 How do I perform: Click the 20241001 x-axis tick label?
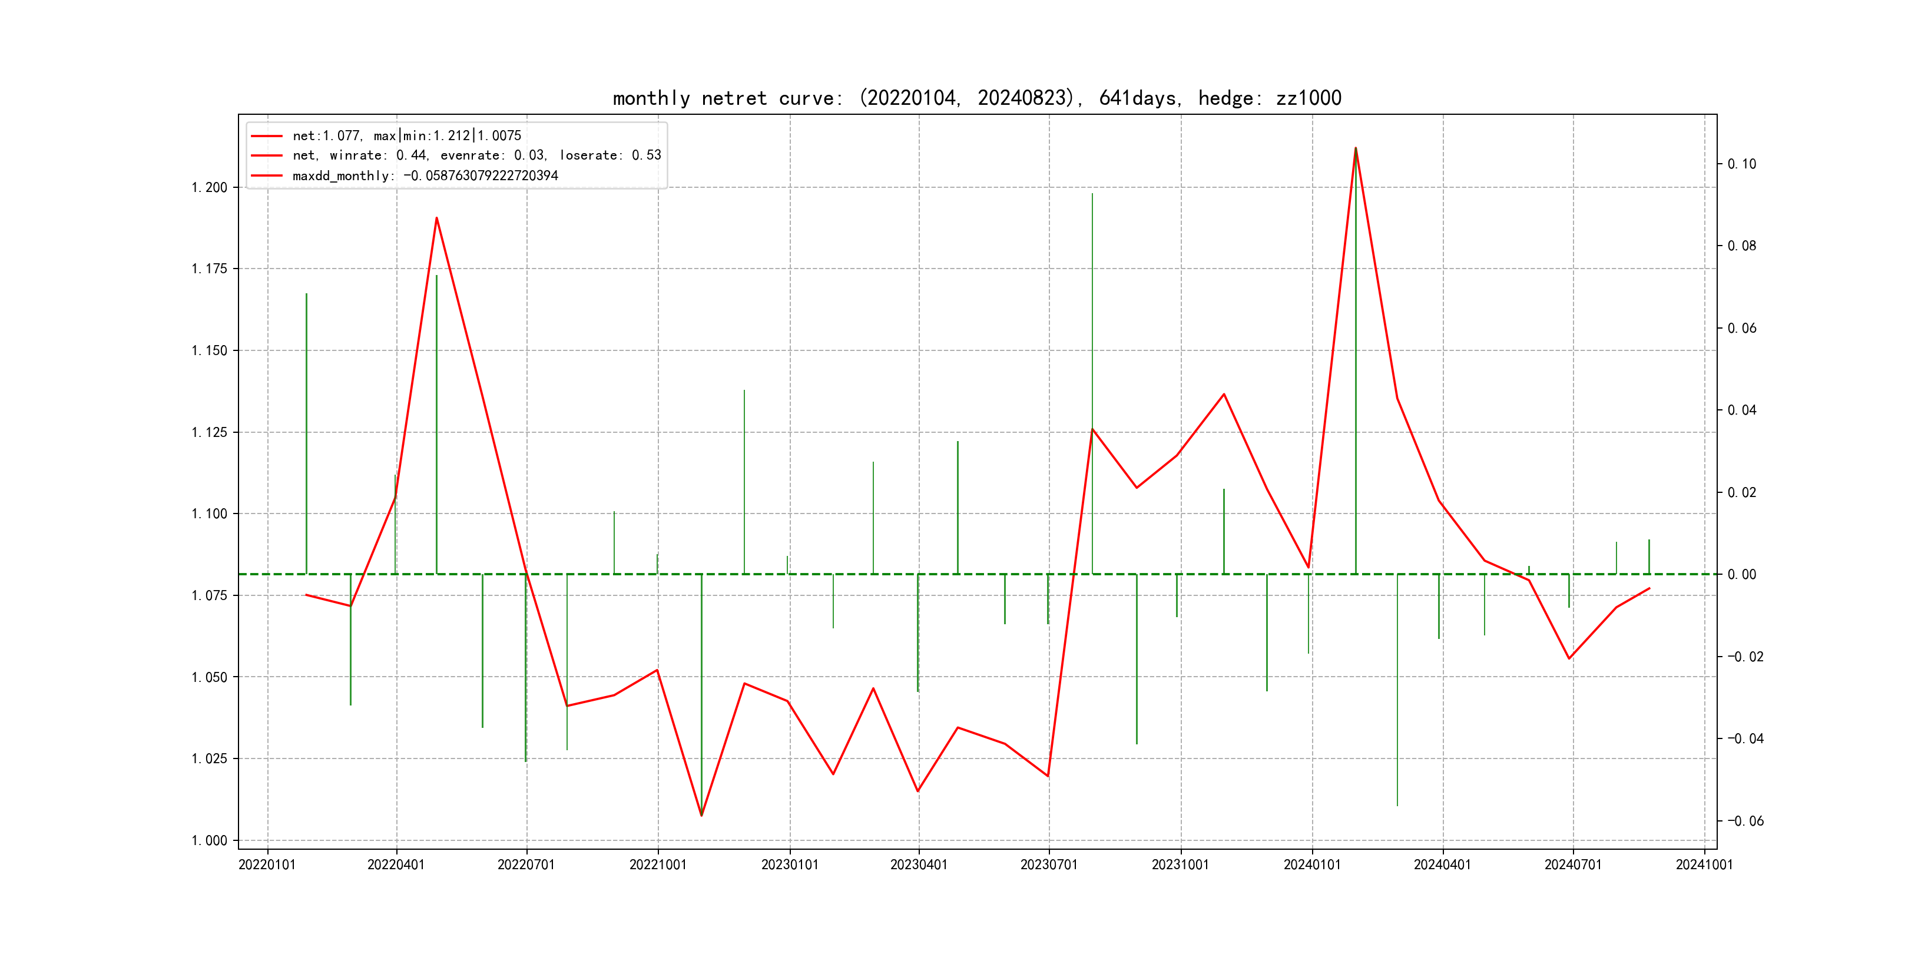(1704, 864)
